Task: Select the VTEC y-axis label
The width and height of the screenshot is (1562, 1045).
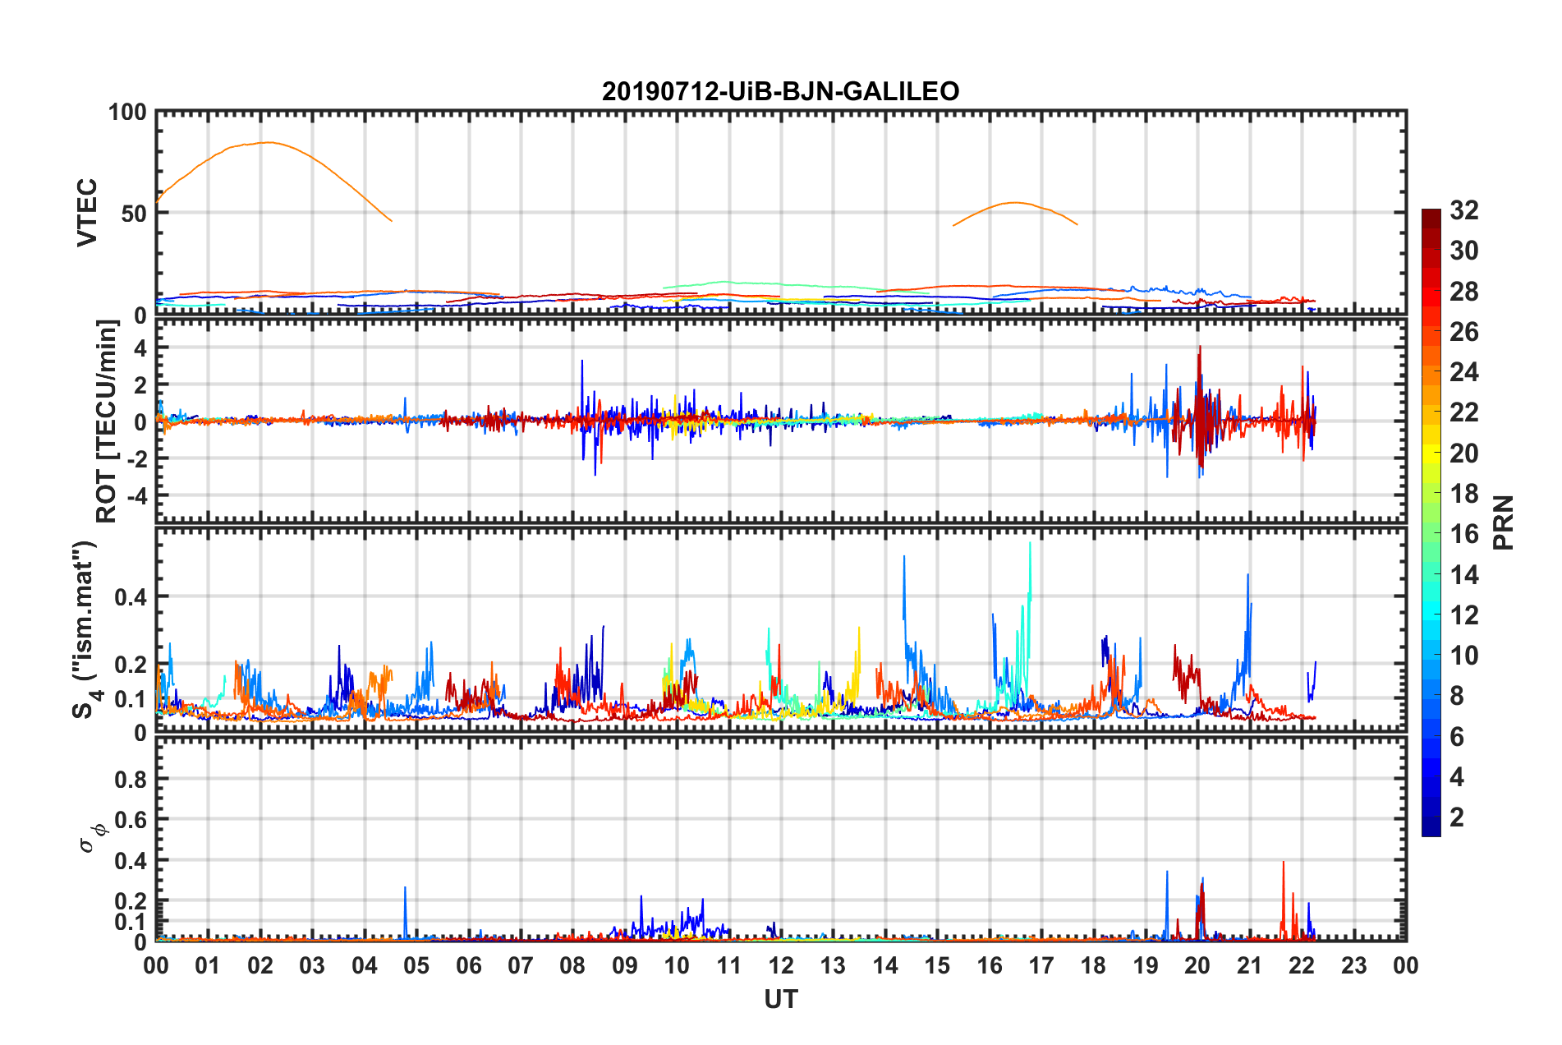Action: tap(87, 213)
